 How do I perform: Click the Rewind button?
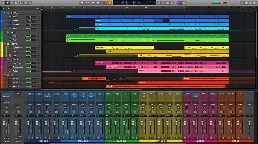pos(82,3)
